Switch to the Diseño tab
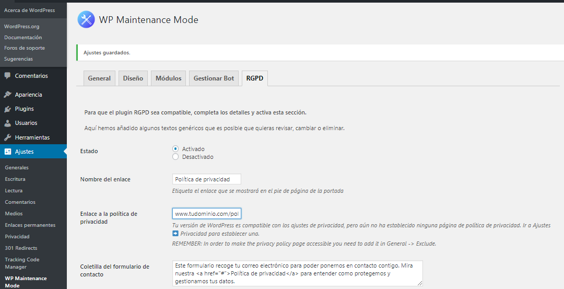 133,78
